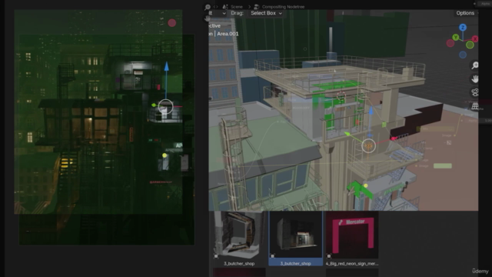
Task: Select the highlighted 3_butcher_shop asset thumbnail
Action: click(x=295, y=235)
